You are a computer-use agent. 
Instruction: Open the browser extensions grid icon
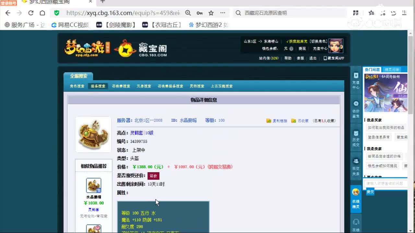tap(356, 13)
